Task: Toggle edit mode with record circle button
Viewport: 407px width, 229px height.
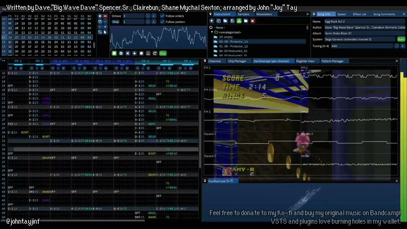Action: [x=141, y=53]
